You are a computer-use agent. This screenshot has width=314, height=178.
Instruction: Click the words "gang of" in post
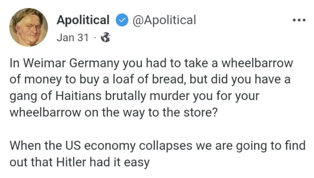pyautogui.click(x=31, y=96)
